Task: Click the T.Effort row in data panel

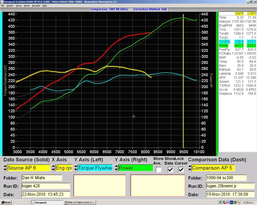Action: [x=237, y=86]
